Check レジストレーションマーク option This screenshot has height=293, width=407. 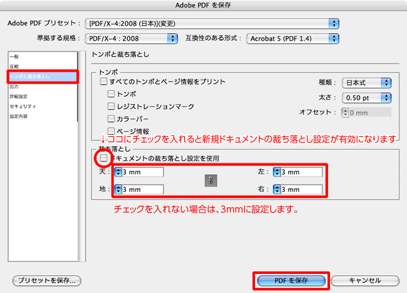coord(111,106)
